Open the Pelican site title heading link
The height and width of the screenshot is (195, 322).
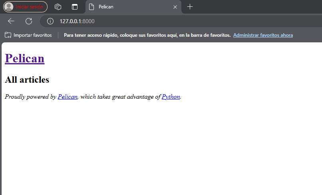(x=25, y=58)
